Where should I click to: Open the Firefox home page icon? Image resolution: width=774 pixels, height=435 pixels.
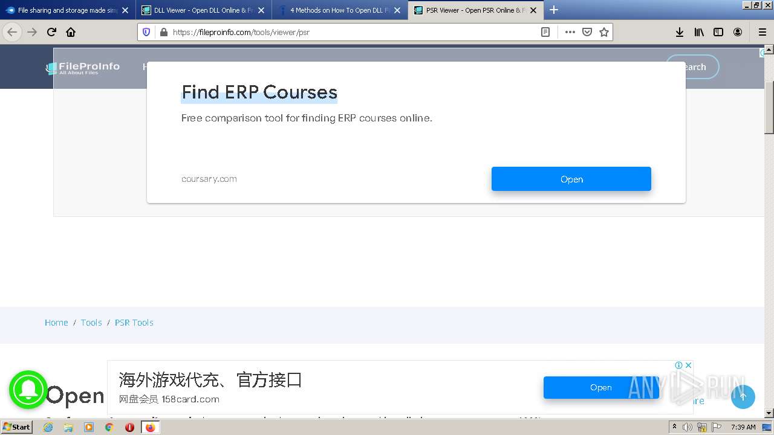pyautogui.click(x=71, y=32)
